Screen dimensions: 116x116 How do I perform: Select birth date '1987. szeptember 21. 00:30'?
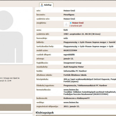[77, 34]
